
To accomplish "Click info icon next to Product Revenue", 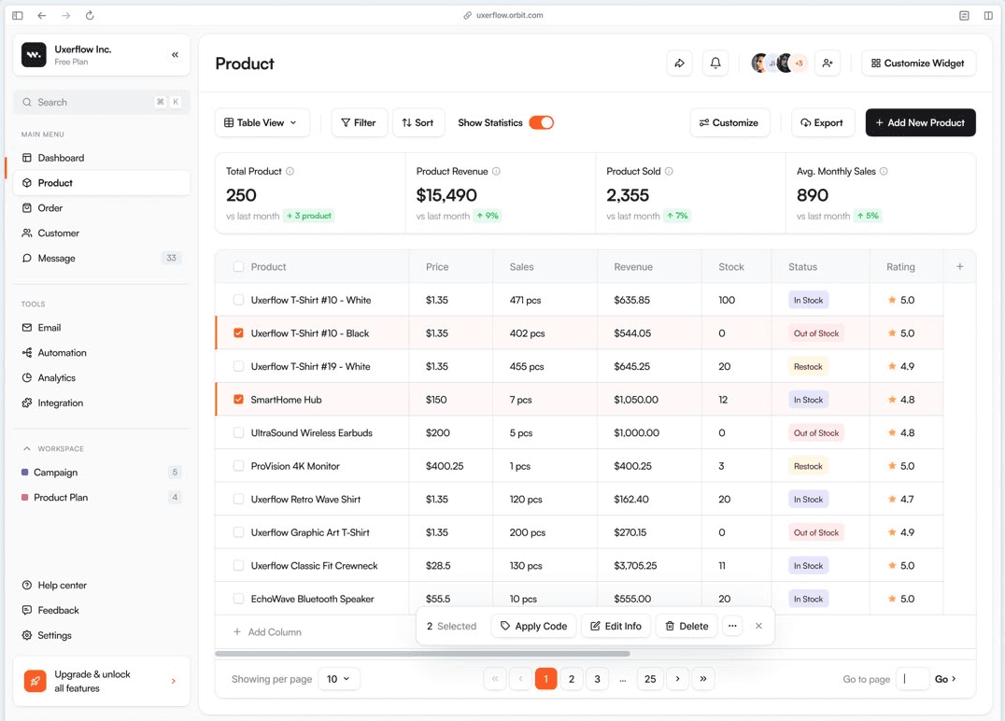I will (496, 171).
